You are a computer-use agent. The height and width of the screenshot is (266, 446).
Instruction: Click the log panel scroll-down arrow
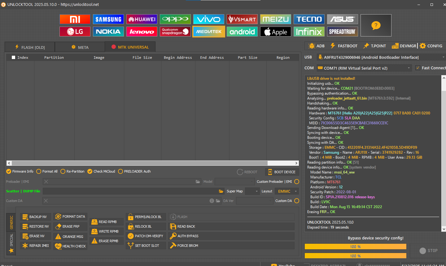click(x=444, y=229)
